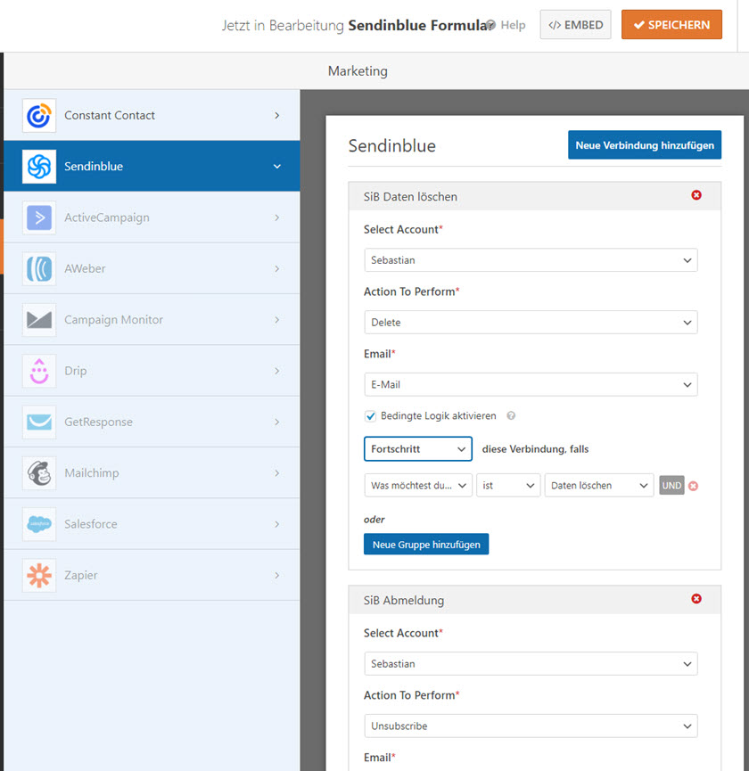Click the Zapier asterisk icon

tap(39, 575)
